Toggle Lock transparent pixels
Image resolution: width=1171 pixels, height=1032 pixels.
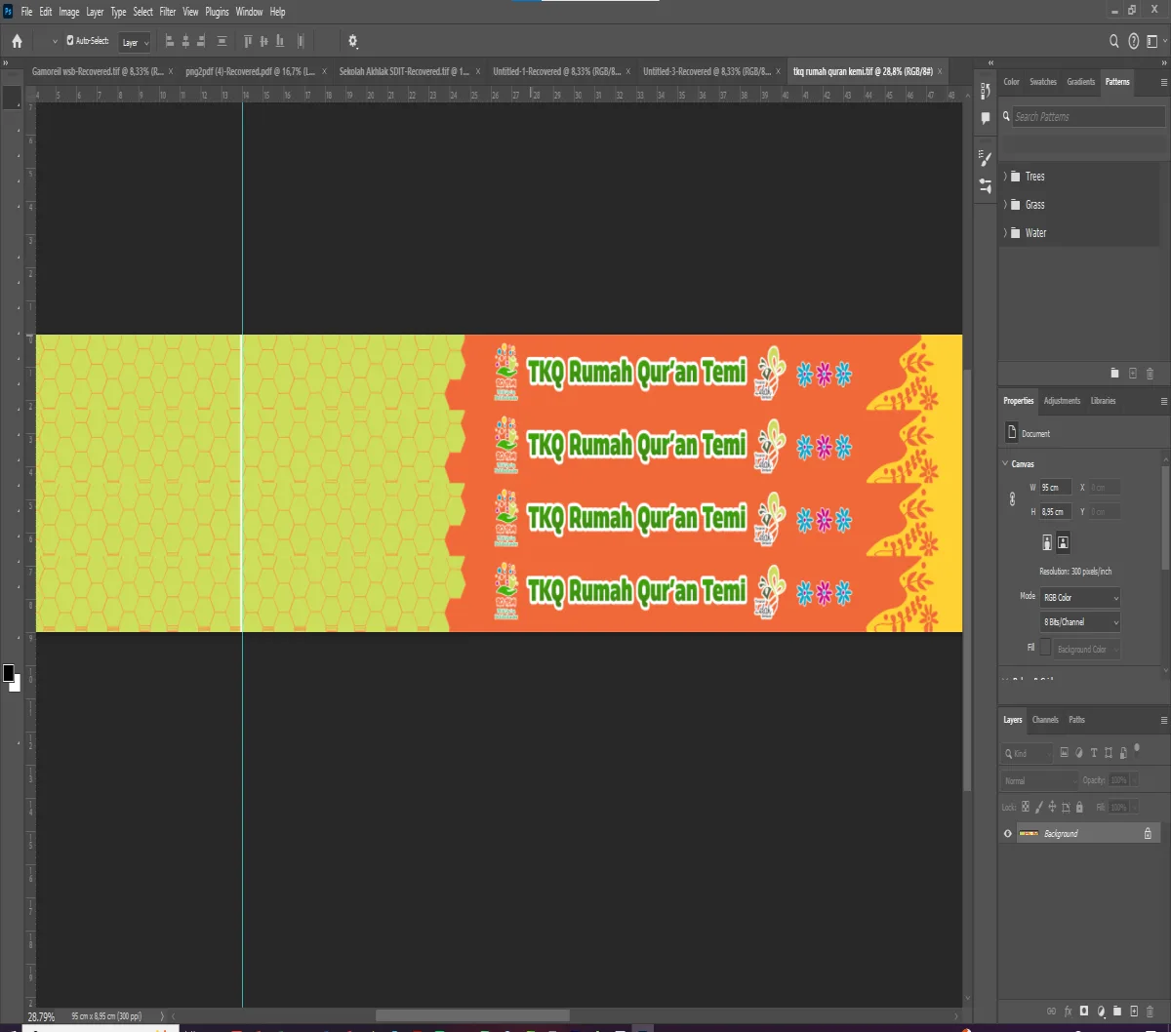tap(1025, 807)
